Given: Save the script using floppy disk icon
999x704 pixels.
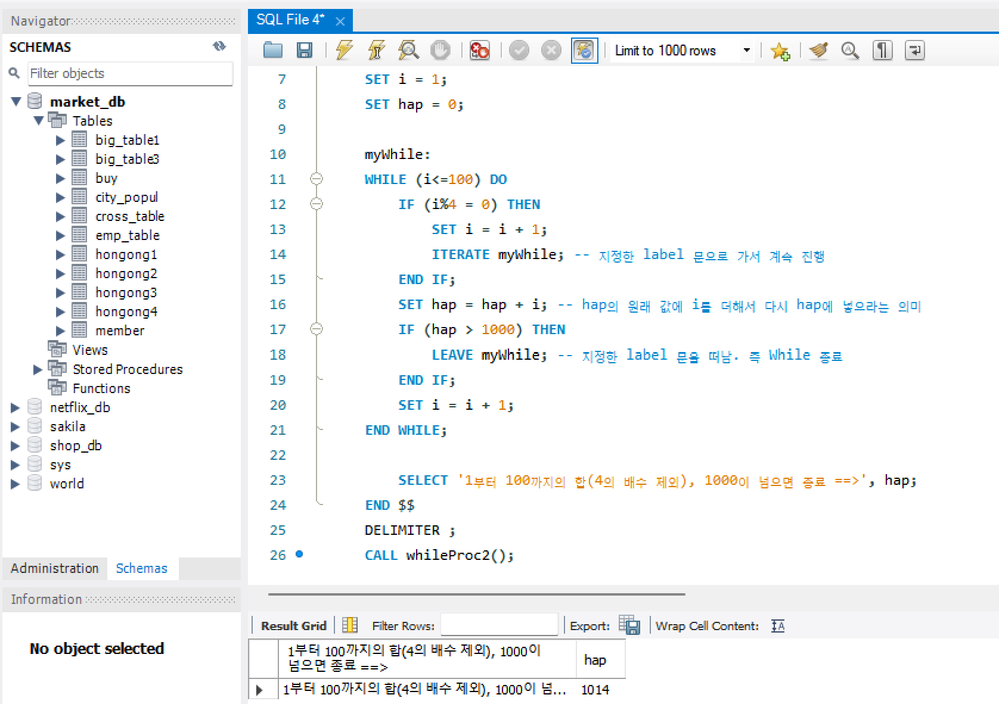Looking at the screenshot, I should click(305, 51).
